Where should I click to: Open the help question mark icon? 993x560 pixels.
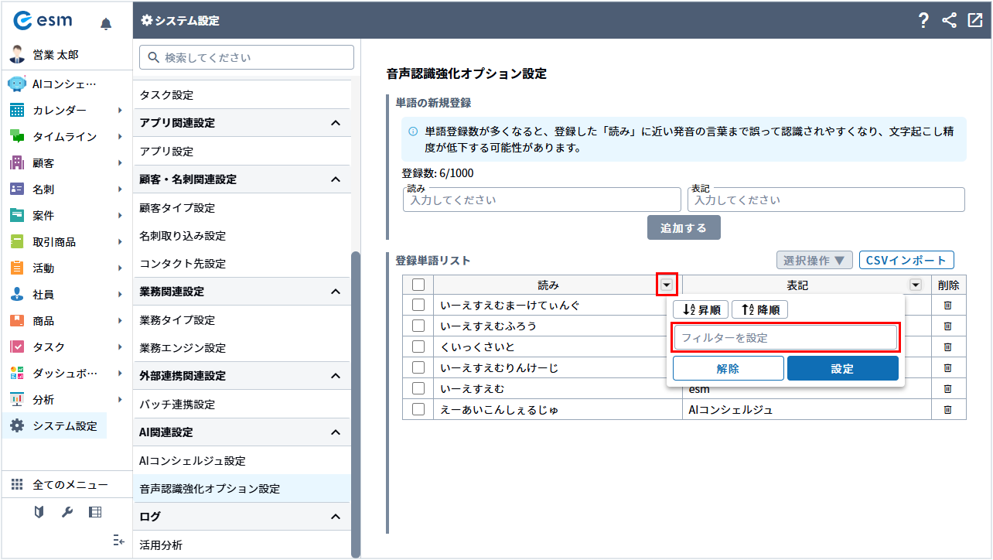[x=923, y=21]
